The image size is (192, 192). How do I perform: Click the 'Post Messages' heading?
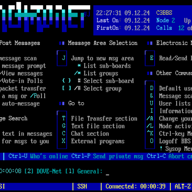click(20, 43)
